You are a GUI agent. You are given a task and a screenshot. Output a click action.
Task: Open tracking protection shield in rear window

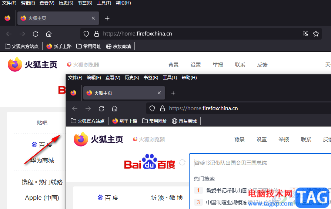pos(86,34)
